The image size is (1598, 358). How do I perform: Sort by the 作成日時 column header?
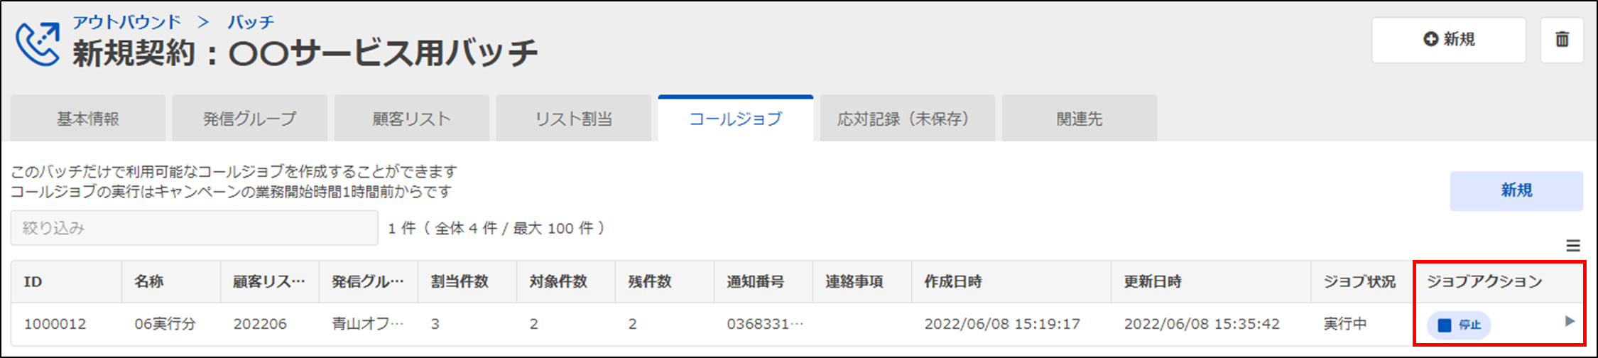(x=953, y=282)
